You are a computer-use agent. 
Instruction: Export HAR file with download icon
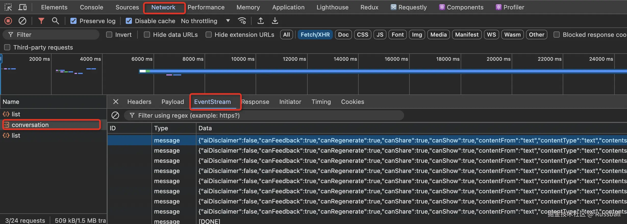[x=275, y=21]
